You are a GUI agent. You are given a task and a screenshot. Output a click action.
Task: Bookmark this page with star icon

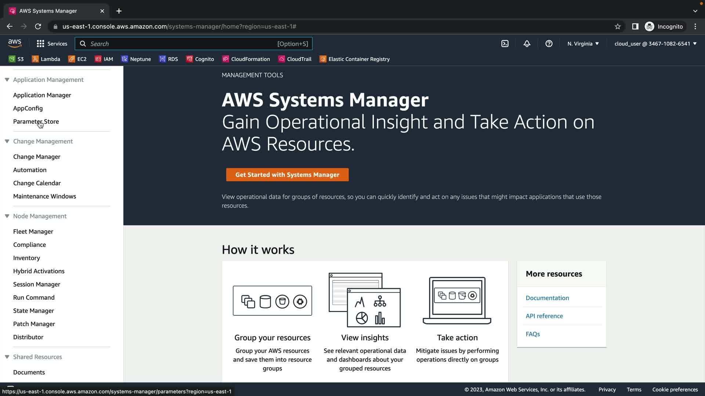618,26
